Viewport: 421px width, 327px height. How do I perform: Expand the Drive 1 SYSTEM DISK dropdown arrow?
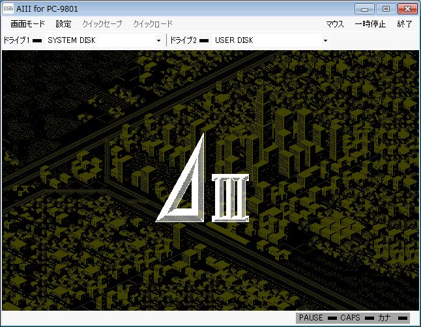[158, 40]
